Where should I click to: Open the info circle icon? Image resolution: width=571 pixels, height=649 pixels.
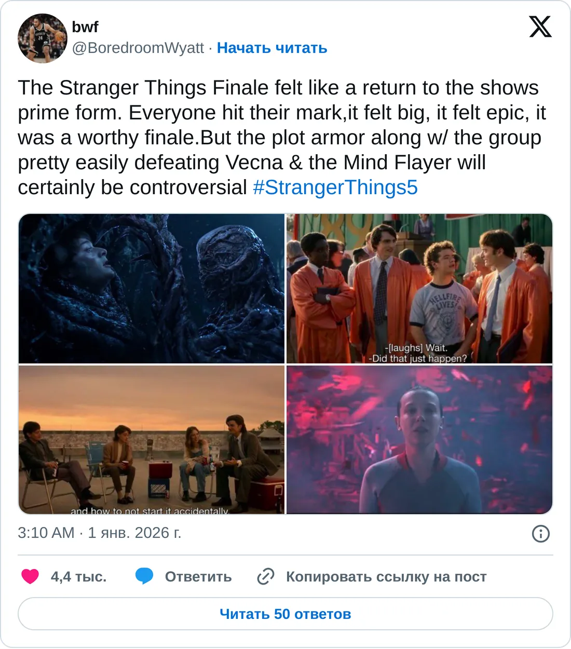541,533
